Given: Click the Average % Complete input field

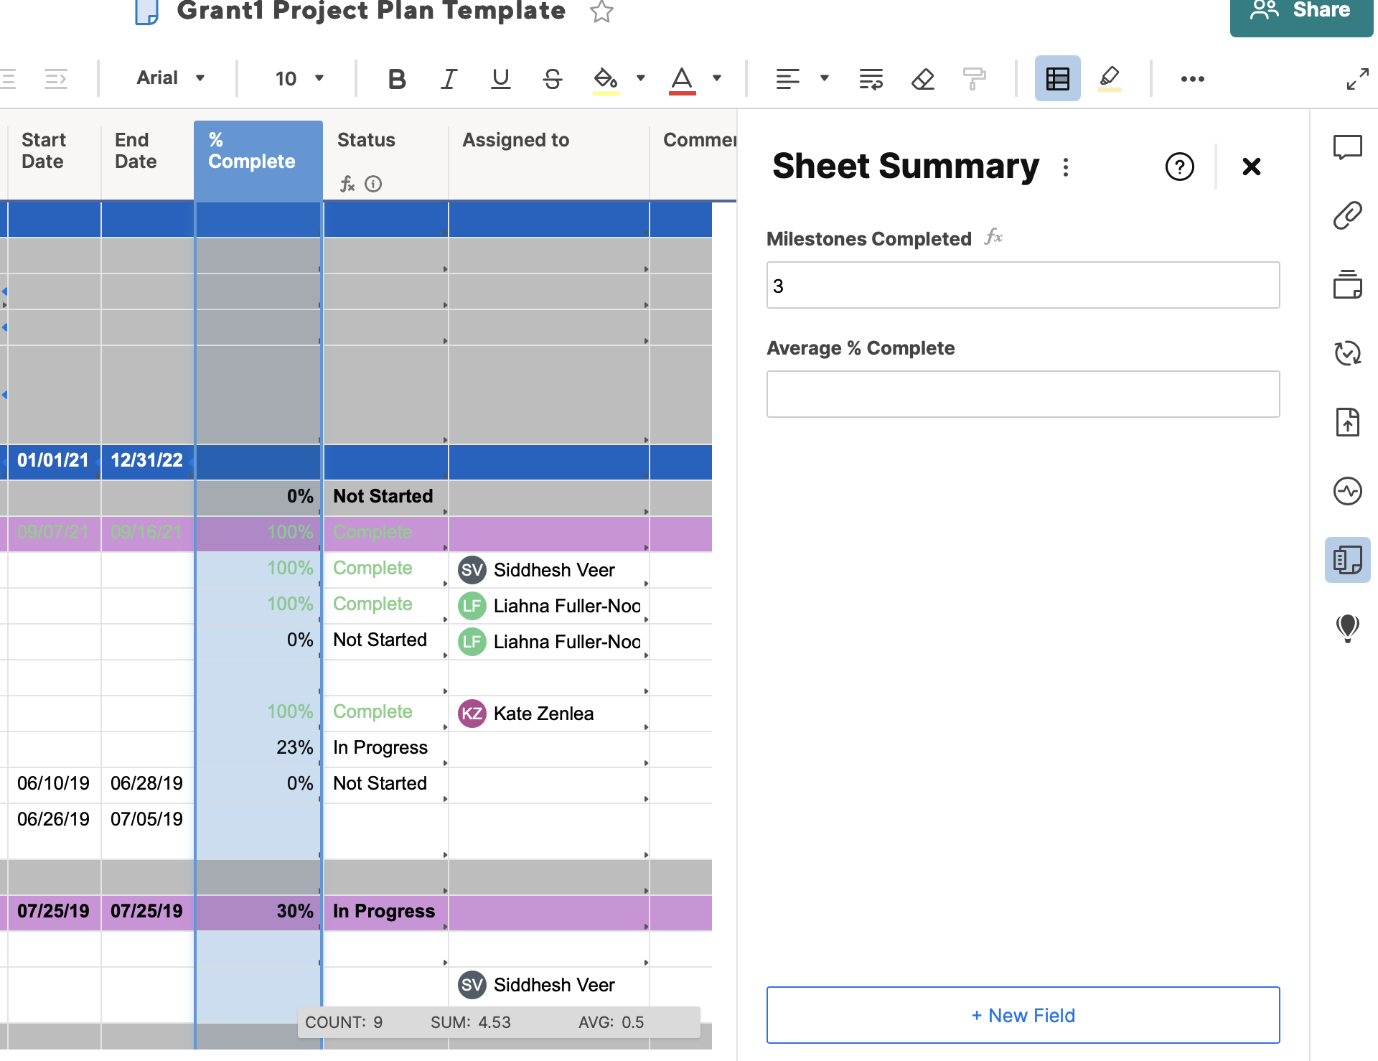Looking at the screenshot, I should [1023, 394].
